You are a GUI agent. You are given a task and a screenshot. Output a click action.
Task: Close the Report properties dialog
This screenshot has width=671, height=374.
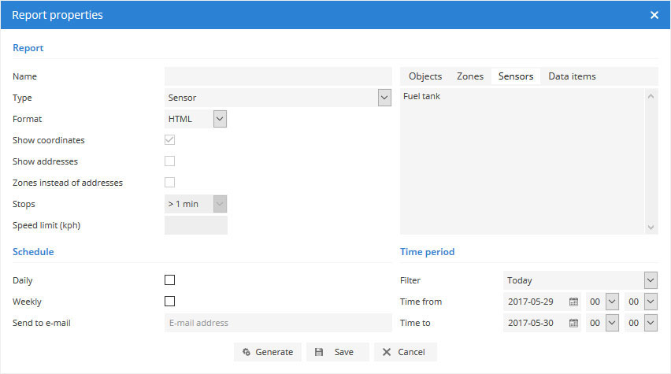pyautogui.click(x=654, y=15)
